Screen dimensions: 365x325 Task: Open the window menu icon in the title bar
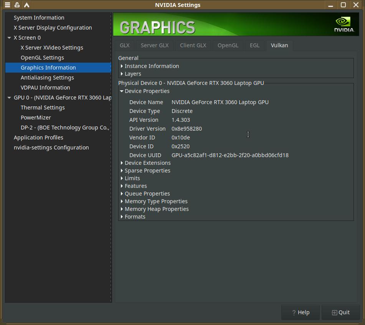coord(7,5)
